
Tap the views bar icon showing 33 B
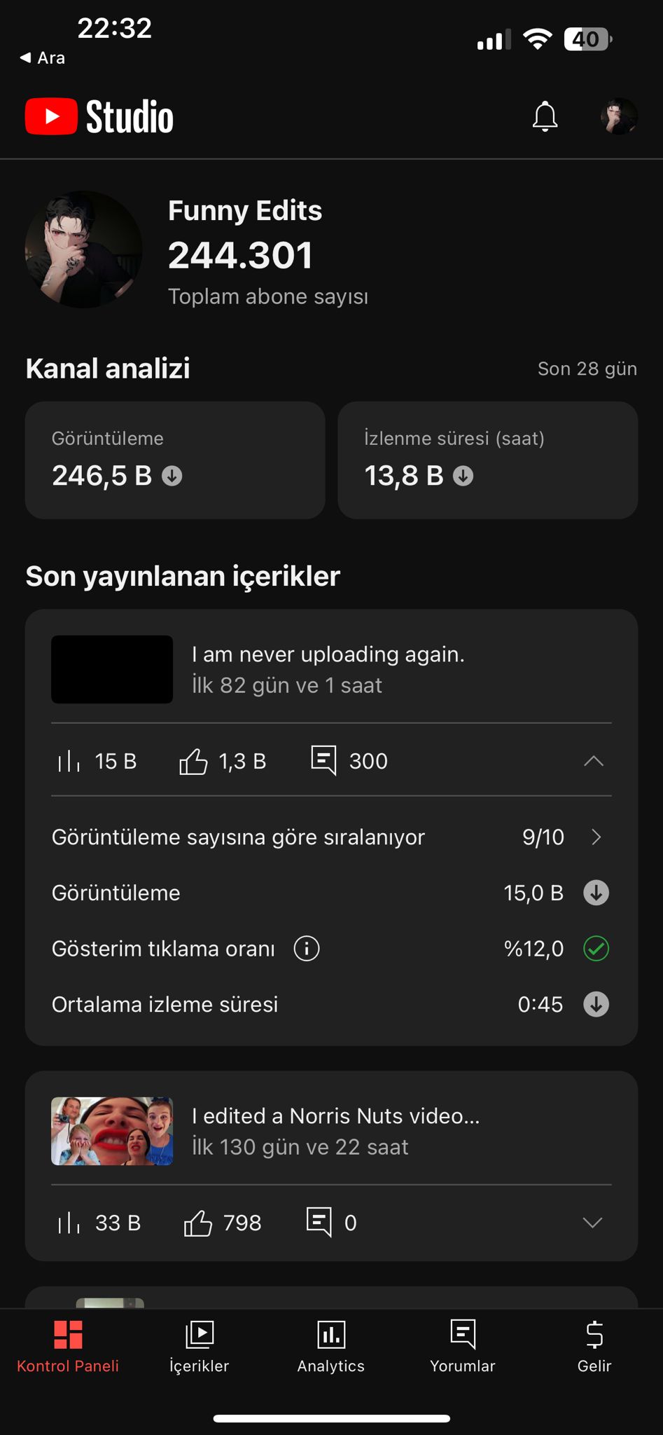[x=69, y=1223]
